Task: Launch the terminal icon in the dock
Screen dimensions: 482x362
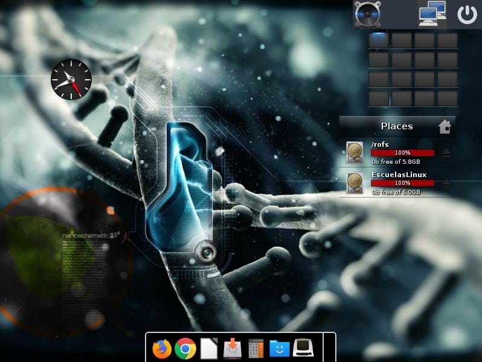Action: pyautogui.click(x=303, y=347)
